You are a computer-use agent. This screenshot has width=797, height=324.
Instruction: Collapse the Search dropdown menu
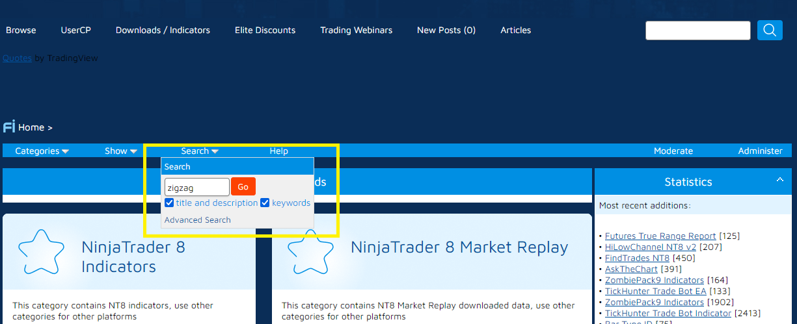200,151
